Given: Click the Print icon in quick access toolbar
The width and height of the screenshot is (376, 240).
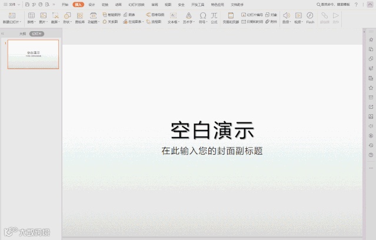Looking at the screenshot, I should pyautogui.click(x=41, y=5).
